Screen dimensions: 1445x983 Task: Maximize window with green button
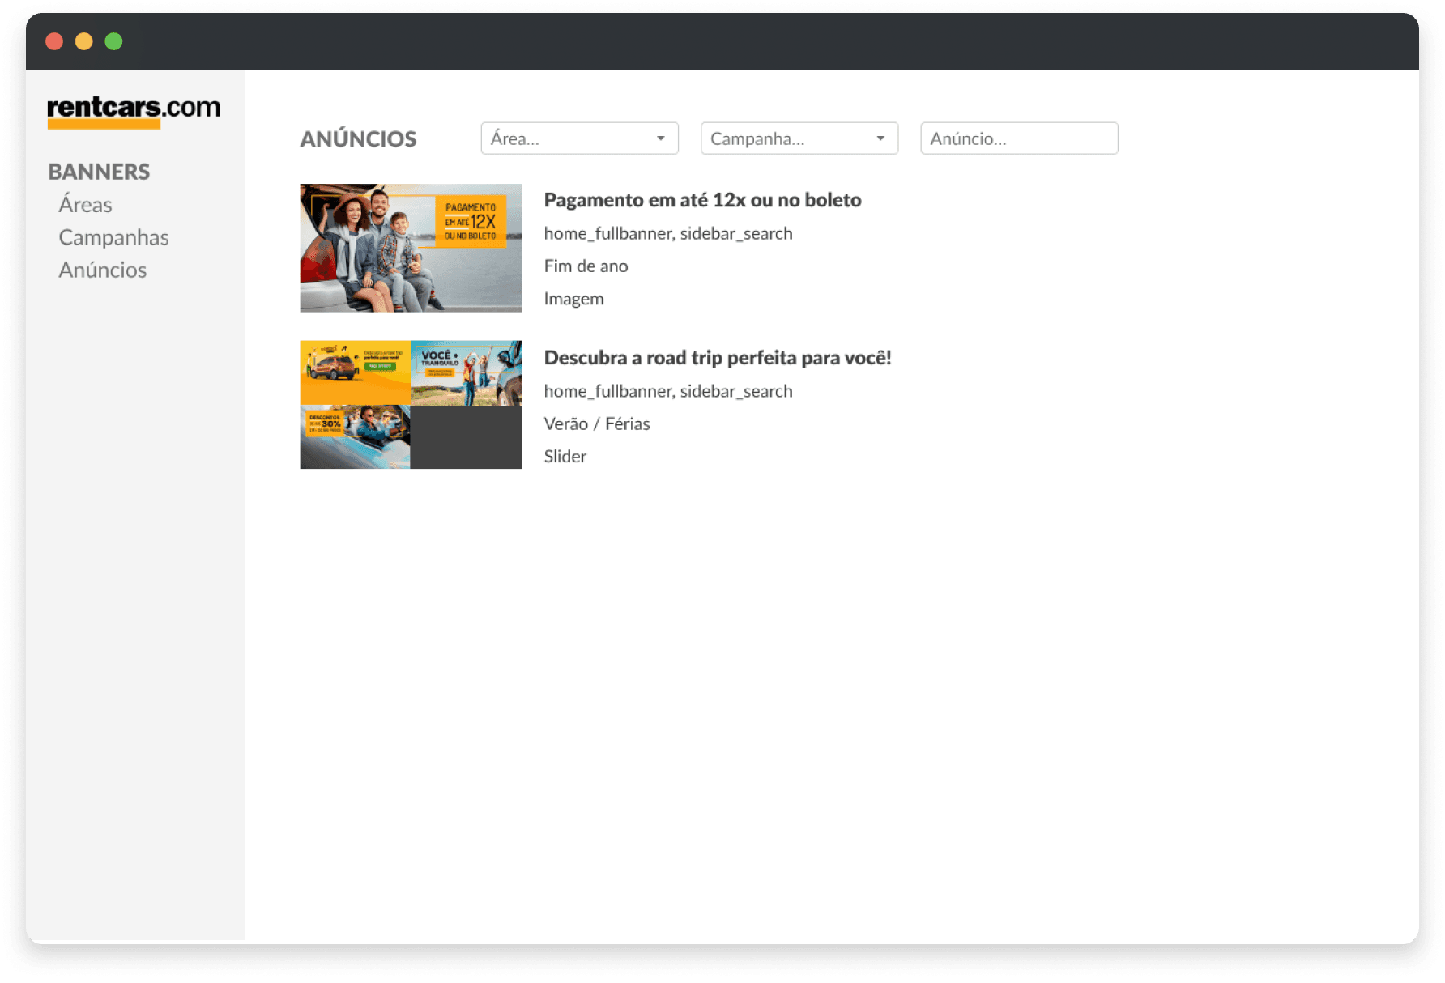coord(113,41)
